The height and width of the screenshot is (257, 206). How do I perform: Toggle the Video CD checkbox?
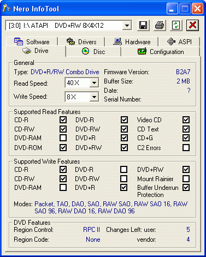tap(186, 120)
